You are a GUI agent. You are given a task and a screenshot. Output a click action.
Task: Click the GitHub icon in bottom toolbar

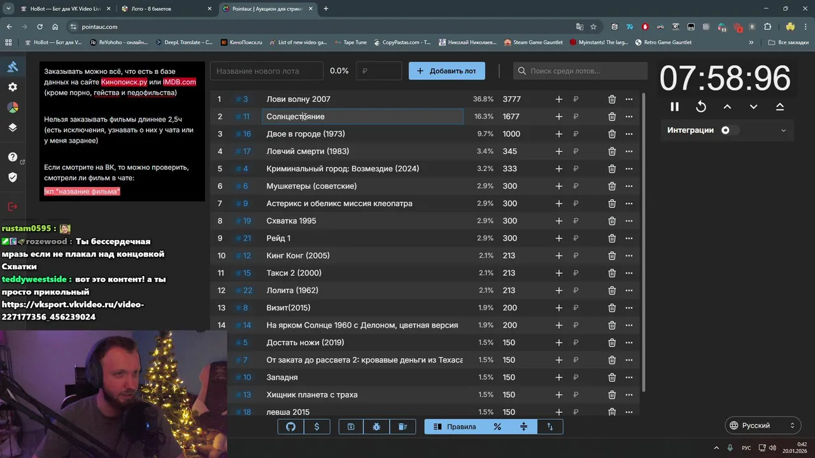(x=291, y=427)
